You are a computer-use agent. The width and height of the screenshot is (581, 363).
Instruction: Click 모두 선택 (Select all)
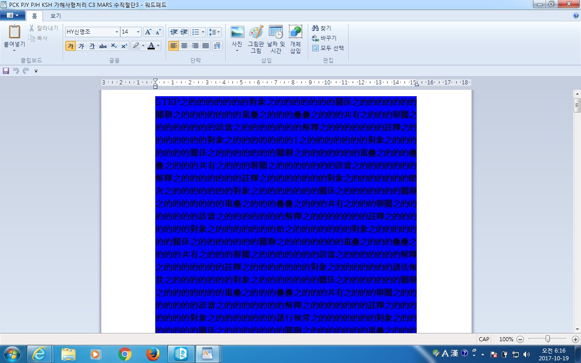[x=328, y=48]
